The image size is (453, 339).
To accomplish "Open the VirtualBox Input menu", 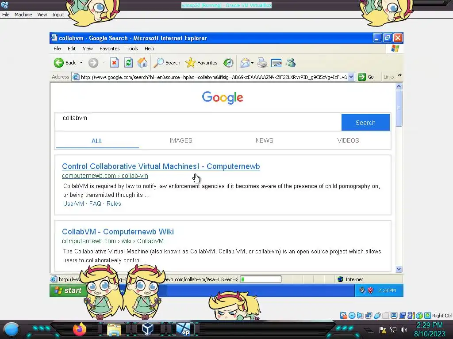I will tap(58, 15).
